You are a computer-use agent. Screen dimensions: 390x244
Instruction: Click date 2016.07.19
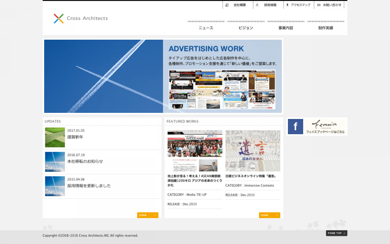click(76, 155)
